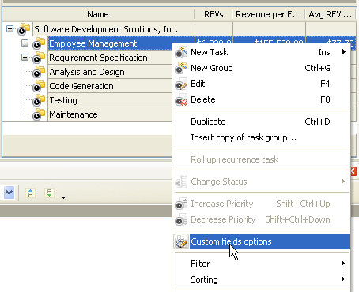Expand the Requirement Specification group
The image size is (359, 292).
coord(25,57)
